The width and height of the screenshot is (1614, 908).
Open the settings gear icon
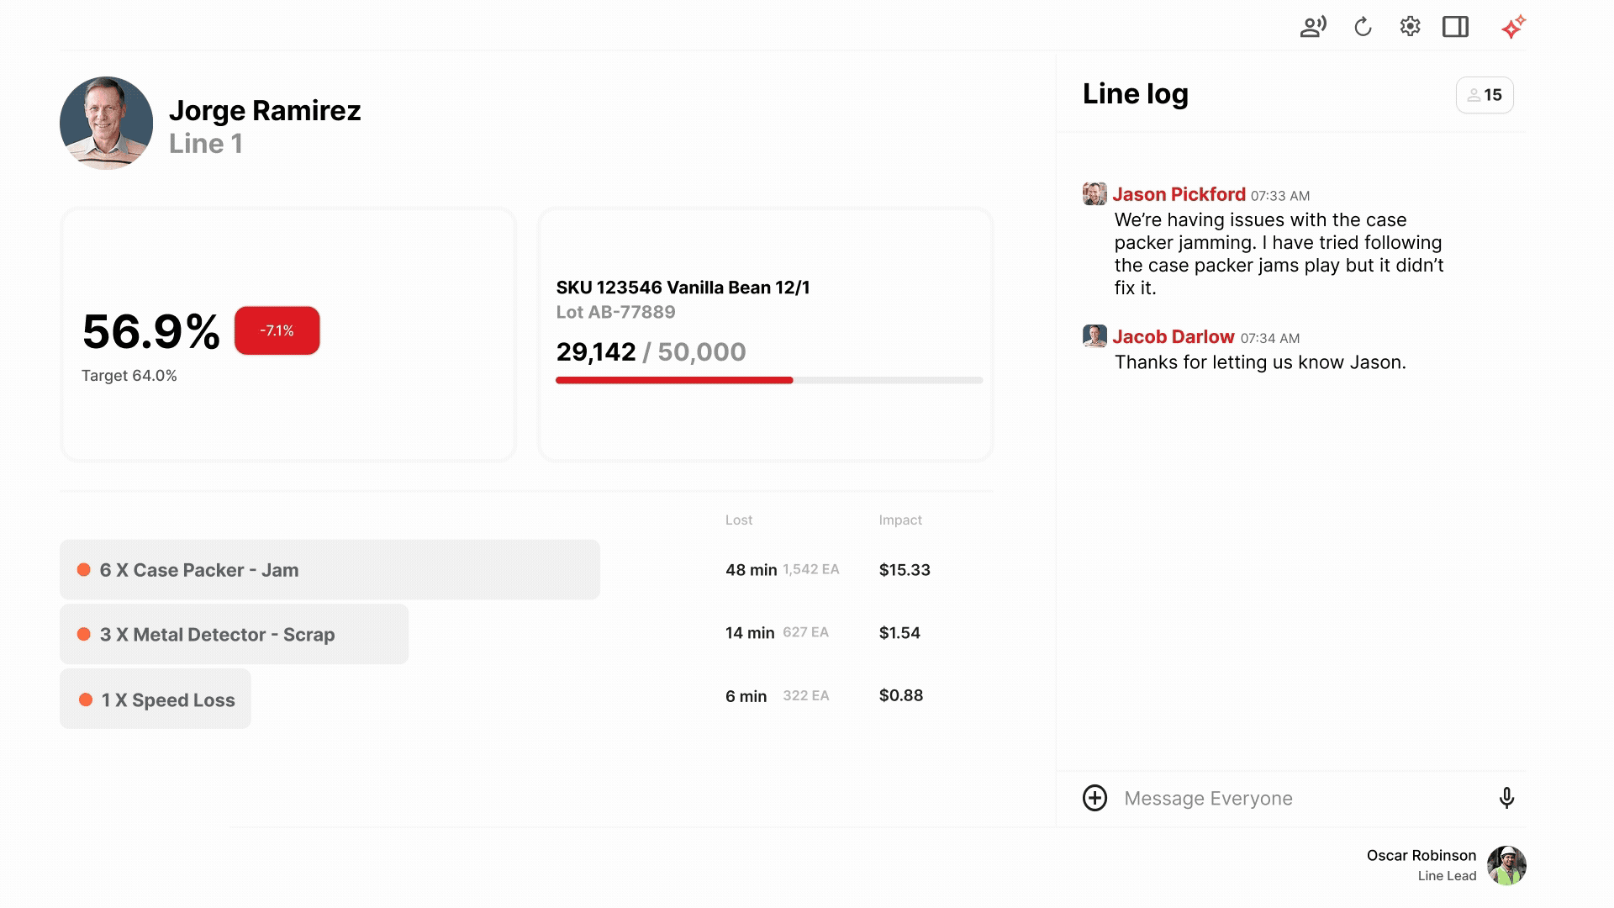1410,27
